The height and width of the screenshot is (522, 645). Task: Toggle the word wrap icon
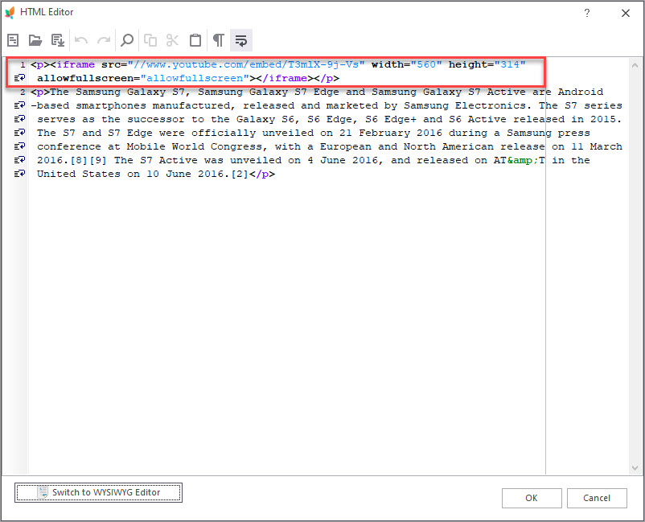click(x=241, y=40)
